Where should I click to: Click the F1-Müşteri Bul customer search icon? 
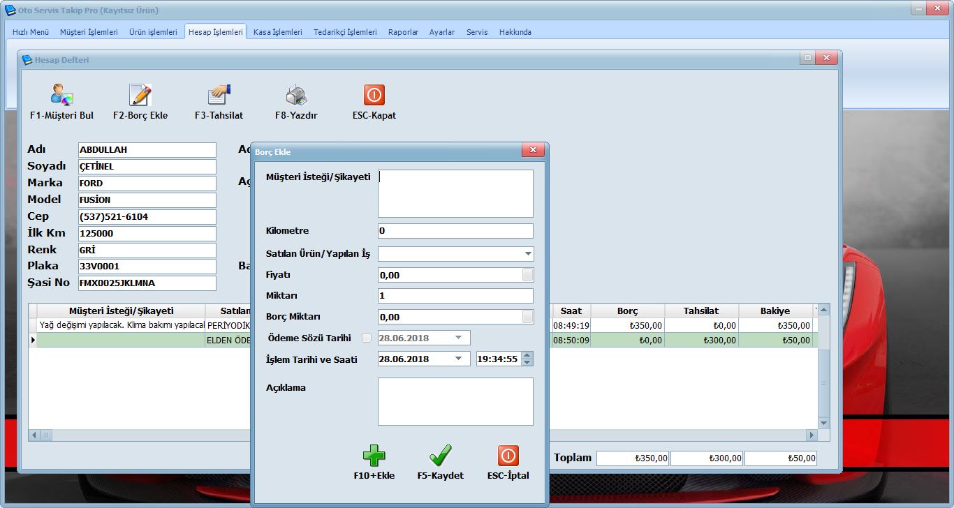61,95
